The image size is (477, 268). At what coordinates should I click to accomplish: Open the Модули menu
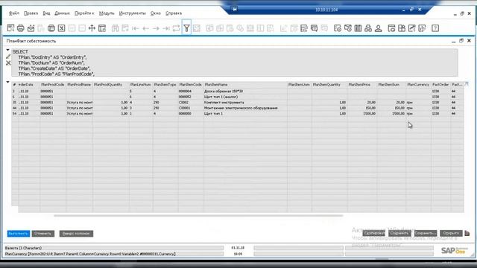tap(107, 13)
